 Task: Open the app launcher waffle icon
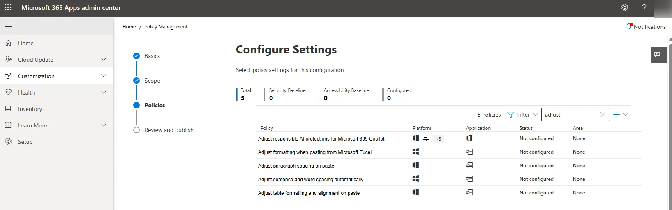[8, 7]
